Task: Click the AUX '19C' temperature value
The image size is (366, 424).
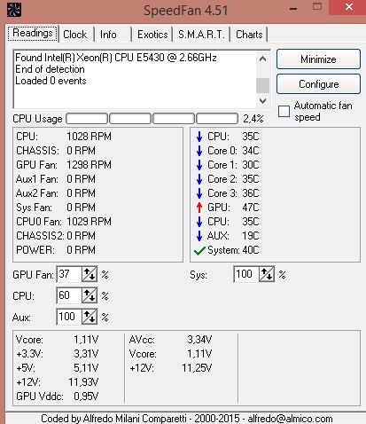Action: coord(251,236)
